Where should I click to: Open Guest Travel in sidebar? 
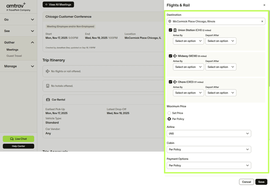tap(14, 56)
